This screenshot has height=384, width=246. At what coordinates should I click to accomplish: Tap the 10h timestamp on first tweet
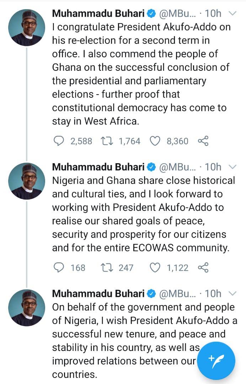click(x=213, y=14)
